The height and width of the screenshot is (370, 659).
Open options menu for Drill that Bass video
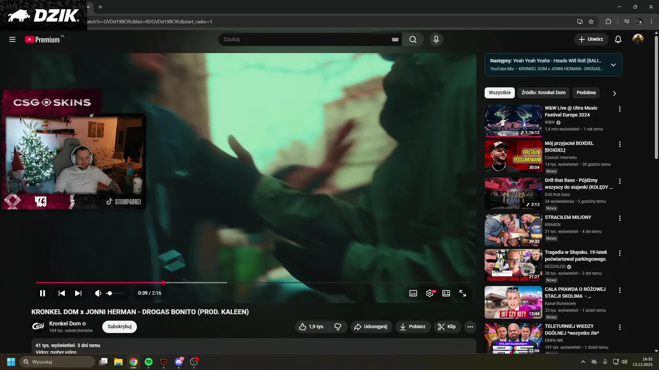pyautogui.click(x=620, y=181)
